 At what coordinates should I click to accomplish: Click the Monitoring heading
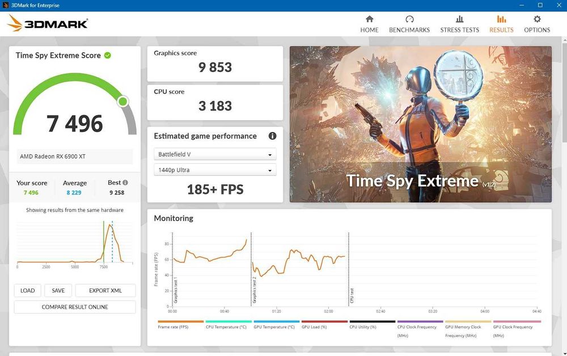click(x=174, y=218)
